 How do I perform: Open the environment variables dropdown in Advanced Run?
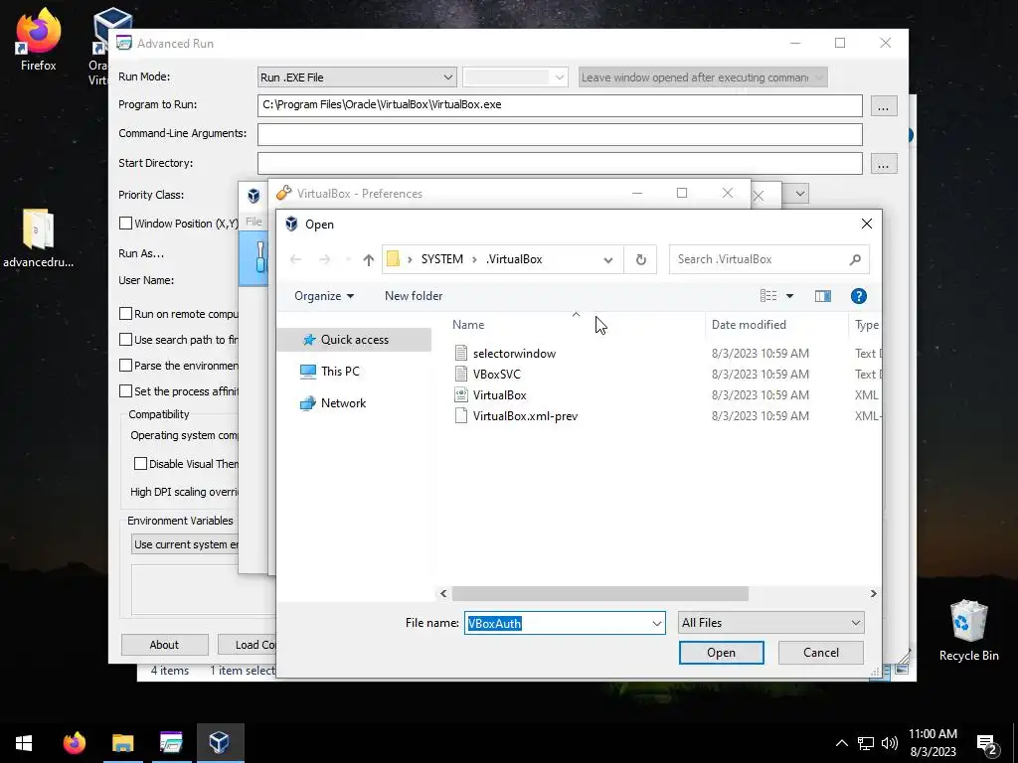[185, 544]
